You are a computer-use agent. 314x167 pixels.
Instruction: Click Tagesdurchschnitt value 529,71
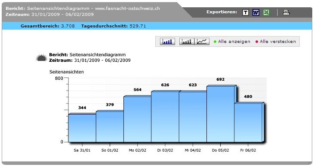coord(138,26)
